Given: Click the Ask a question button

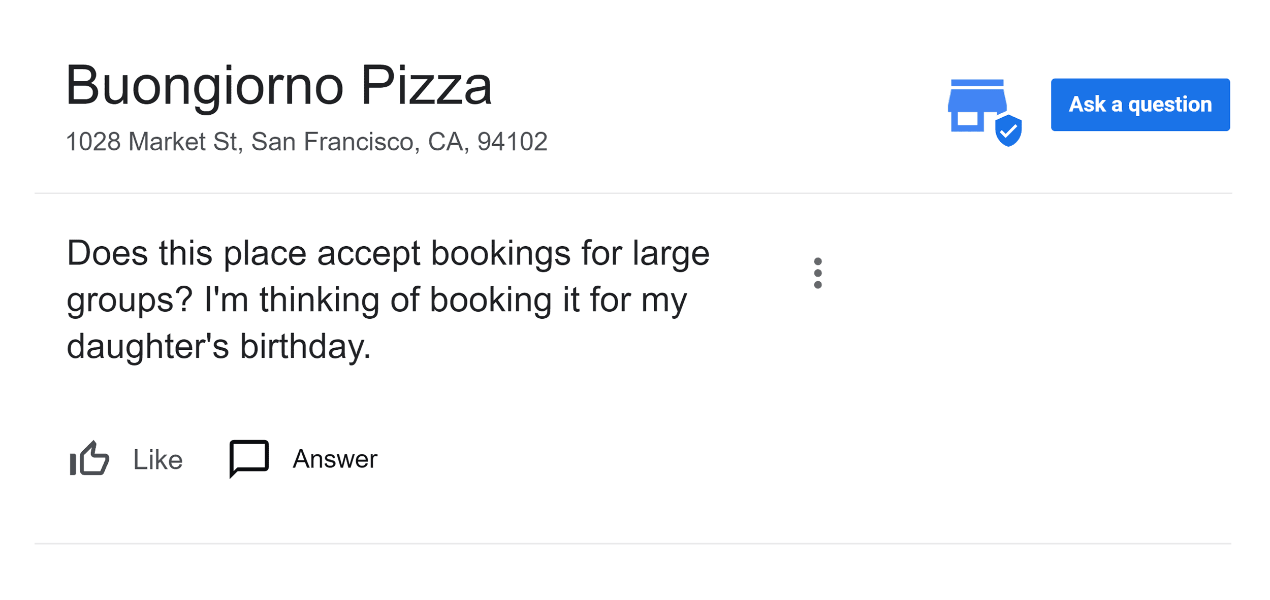Looking at the screenshot, I should pyautogui.click(x=1140, y=104).
